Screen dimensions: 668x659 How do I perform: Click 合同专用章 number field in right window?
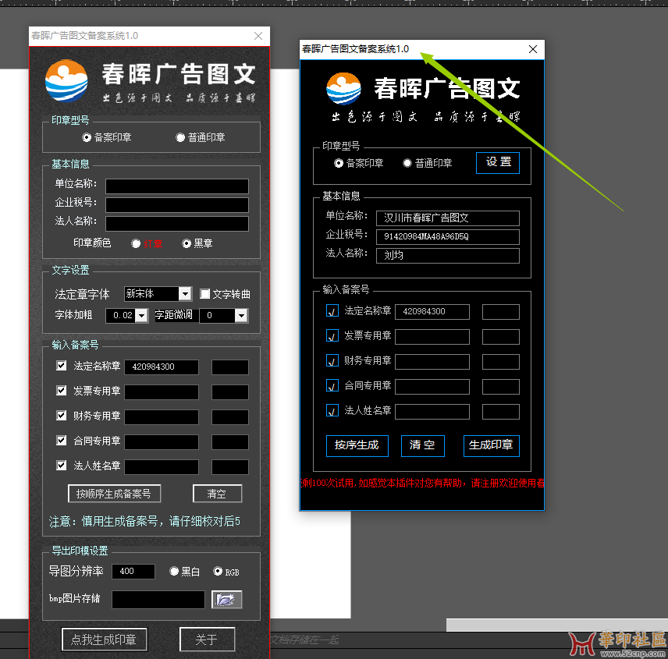[x=432, y=387]
